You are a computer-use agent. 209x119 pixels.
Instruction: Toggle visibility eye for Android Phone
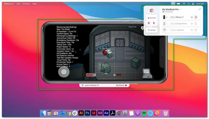coord(192,24)
